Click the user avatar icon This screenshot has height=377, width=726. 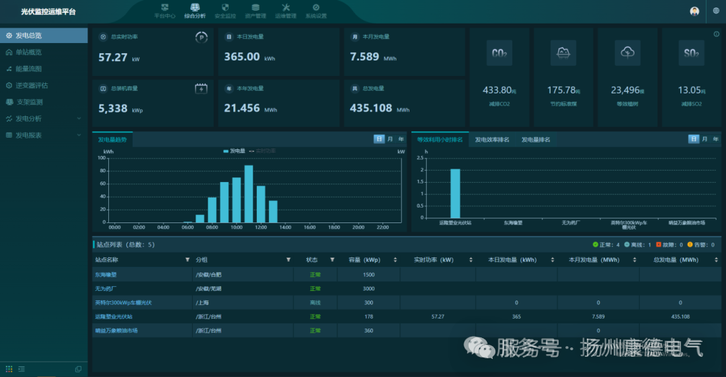click(x=694, y=11)
